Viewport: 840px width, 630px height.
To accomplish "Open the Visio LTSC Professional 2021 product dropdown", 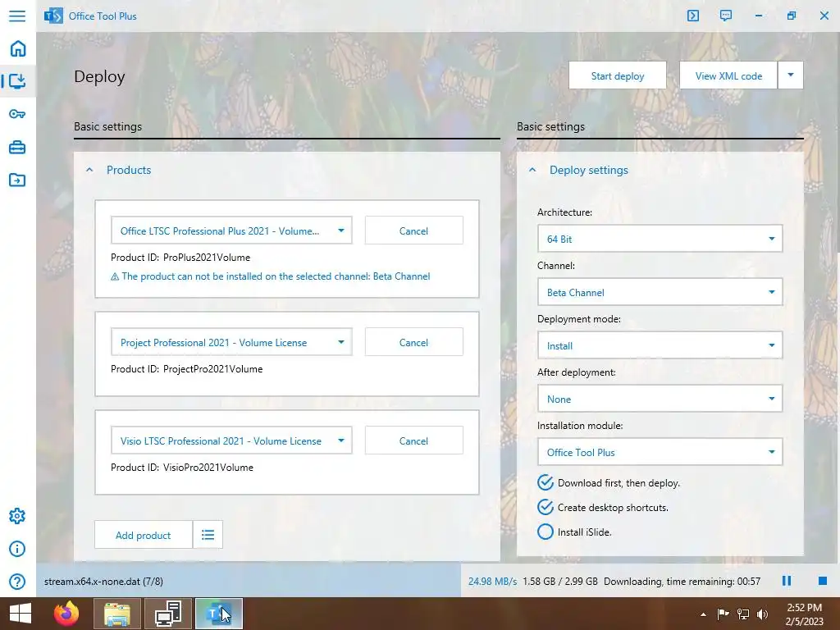I will (x=231, y=441).
